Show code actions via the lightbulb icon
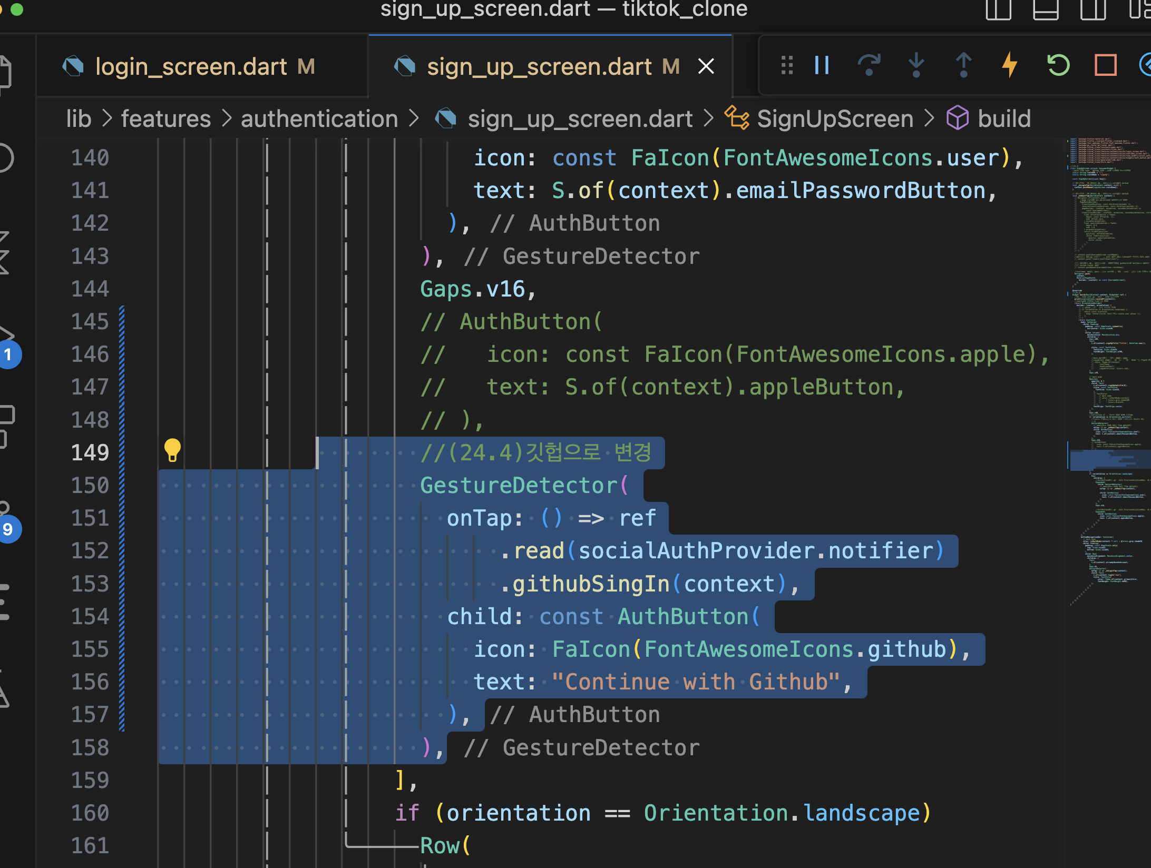This screenshot has width=1151, height=868. [172, 450]
